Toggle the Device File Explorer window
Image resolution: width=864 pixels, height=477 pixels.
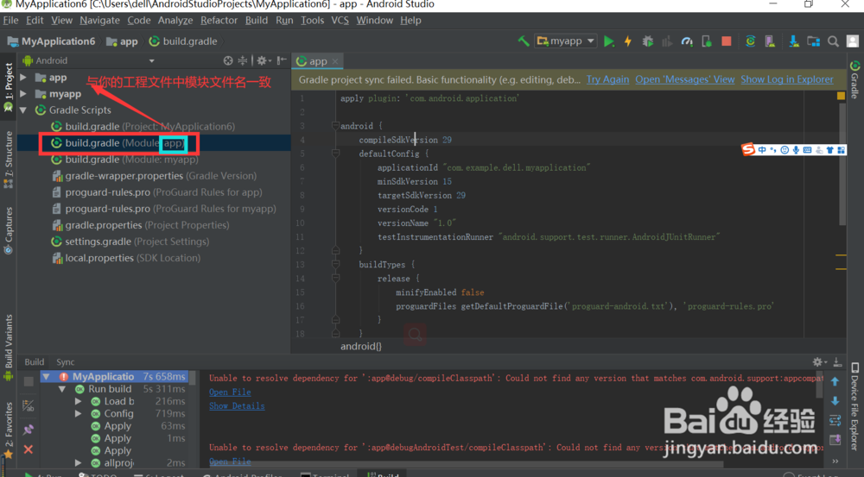pyautogui.click(x=854, y=406)
